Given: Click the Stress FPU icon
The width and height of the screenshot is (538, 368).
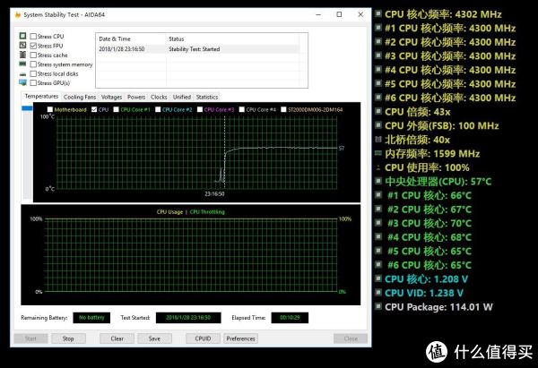Looking at the screenshot, I should pyautogui.click(x=22, y=46).
